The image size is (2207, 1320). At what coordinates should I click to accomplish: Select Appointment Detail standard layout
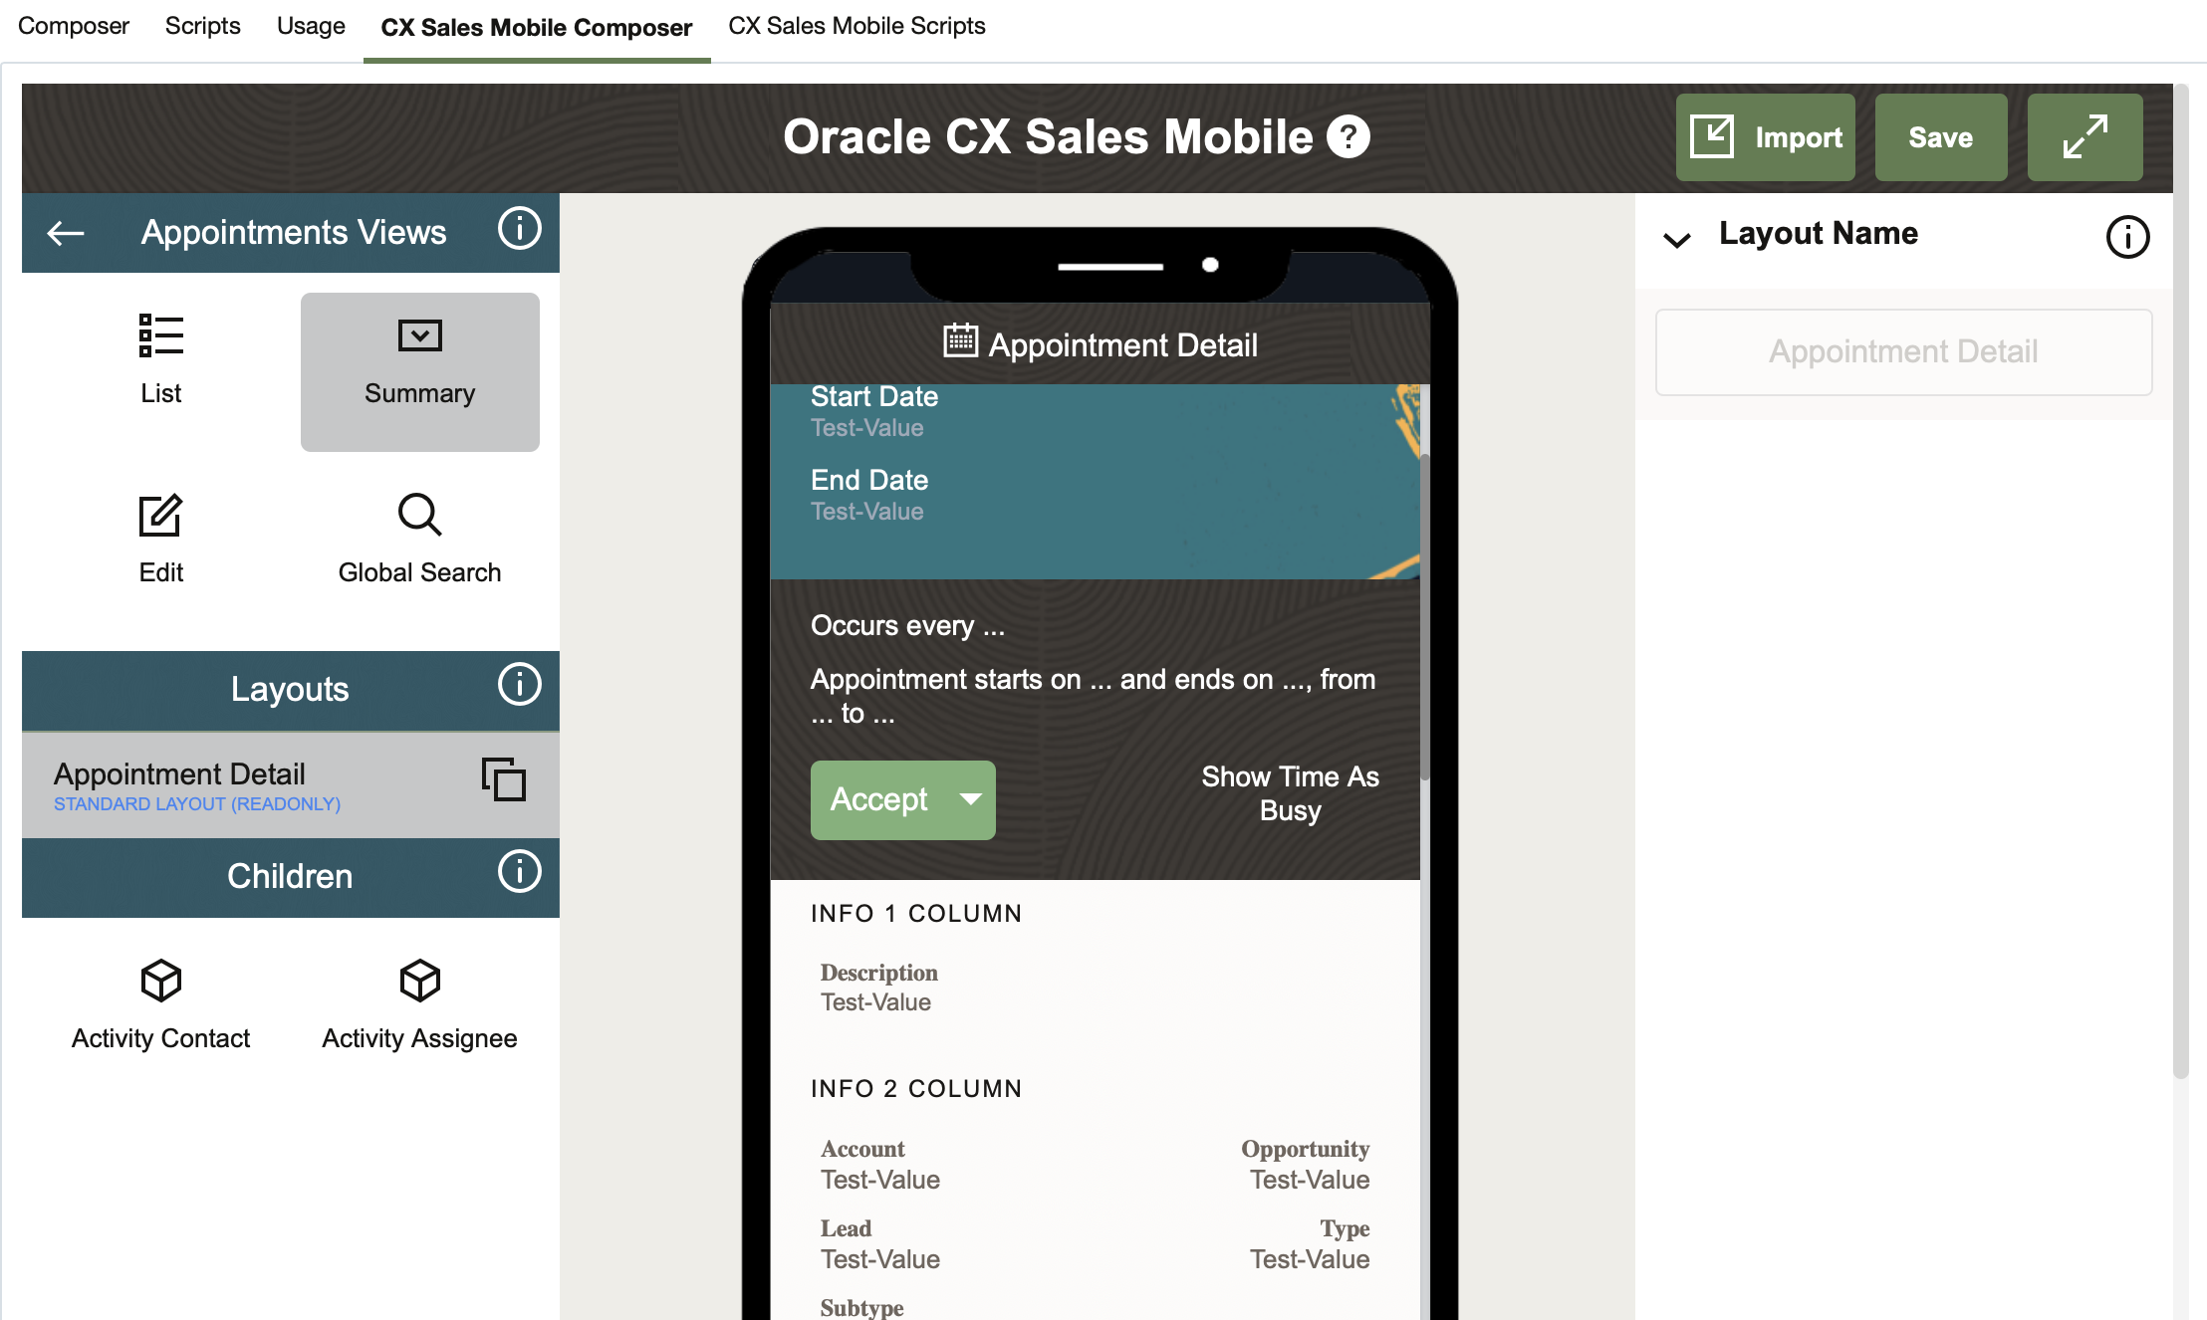coord(249,784)
